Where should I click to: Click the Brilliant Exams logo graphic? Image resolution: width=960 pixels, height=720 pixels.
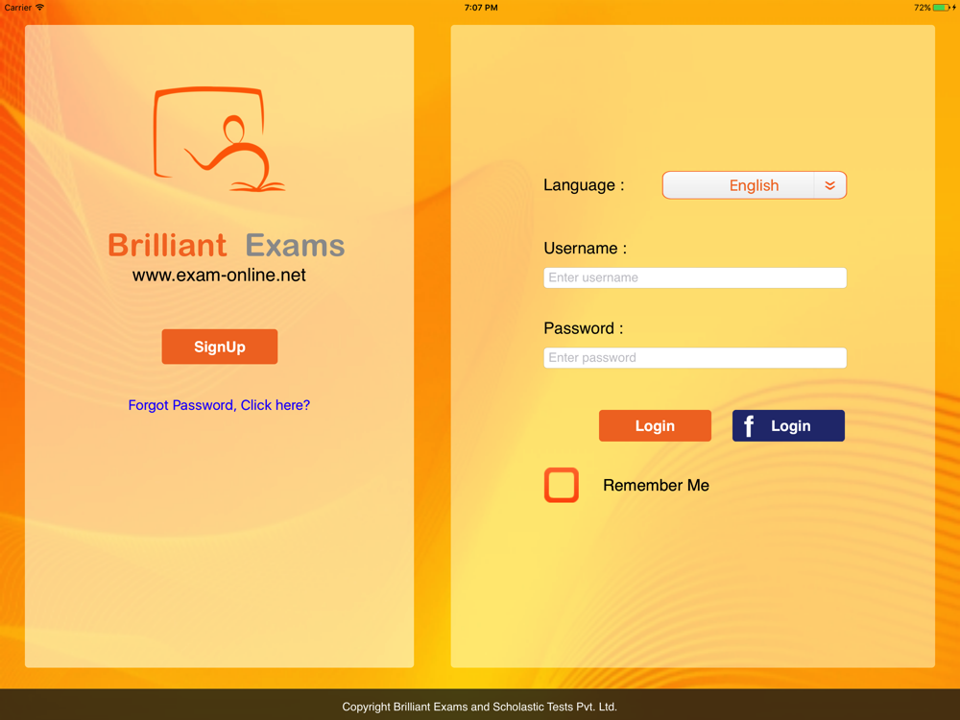click(x=219, y=139)
